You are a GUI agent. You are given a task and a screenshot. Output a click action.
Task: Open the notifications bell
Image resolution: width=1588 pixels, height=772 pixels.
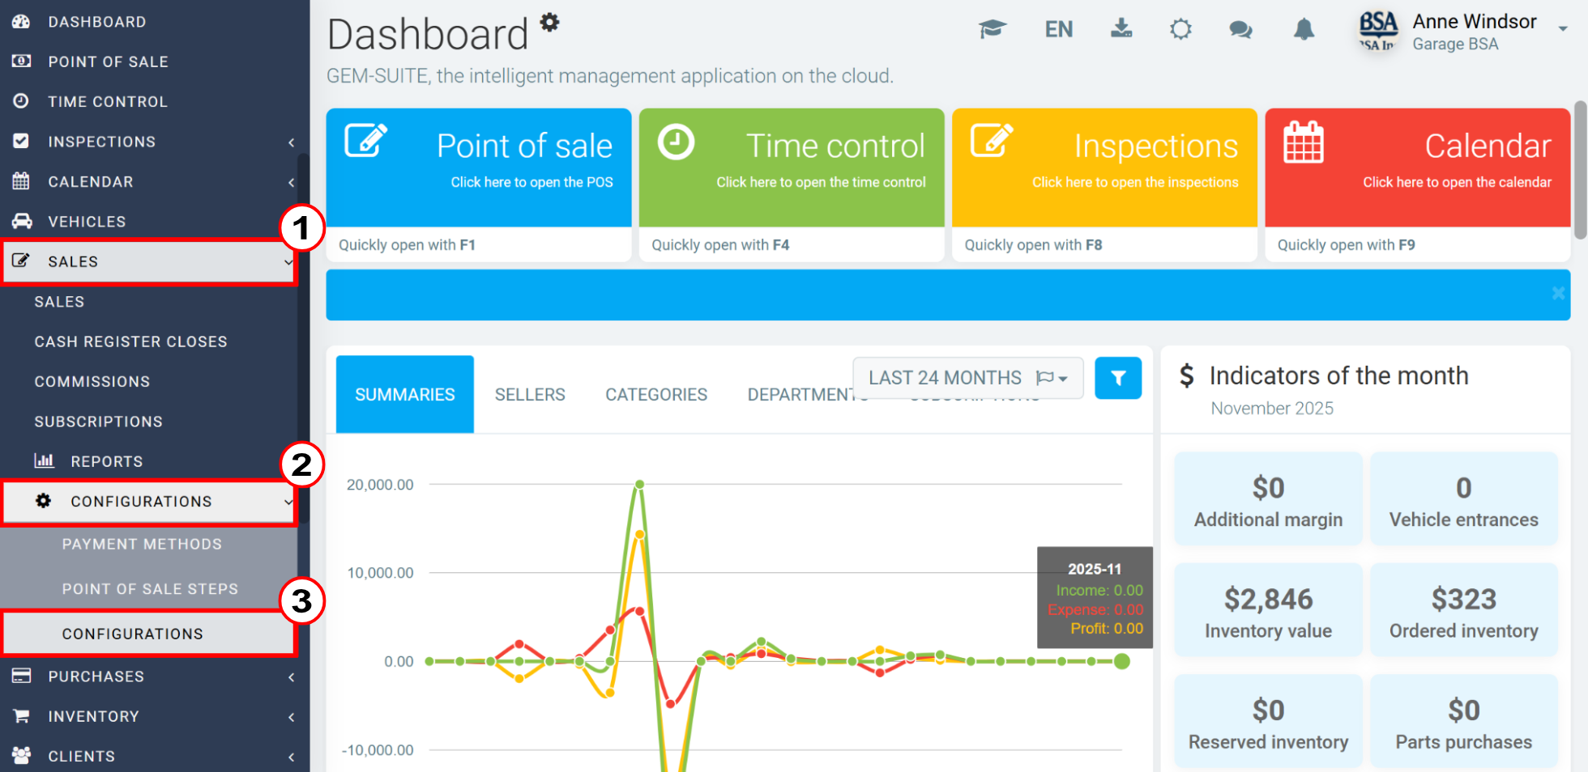pyautogui.click(x=1304, y=30)
